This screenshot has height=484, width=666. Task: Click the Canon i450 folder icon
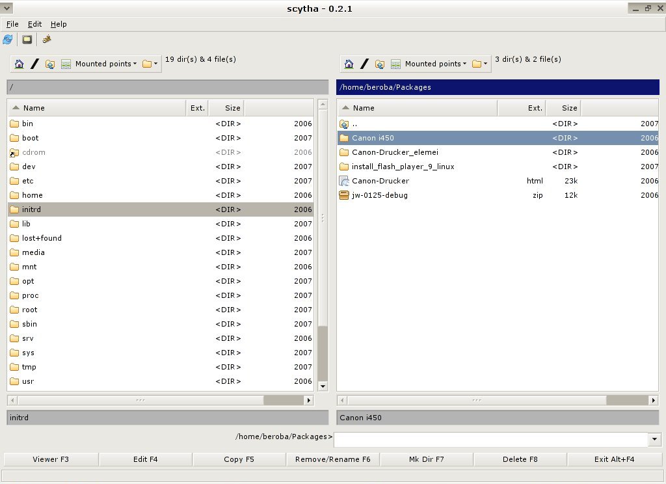(344, 138)
